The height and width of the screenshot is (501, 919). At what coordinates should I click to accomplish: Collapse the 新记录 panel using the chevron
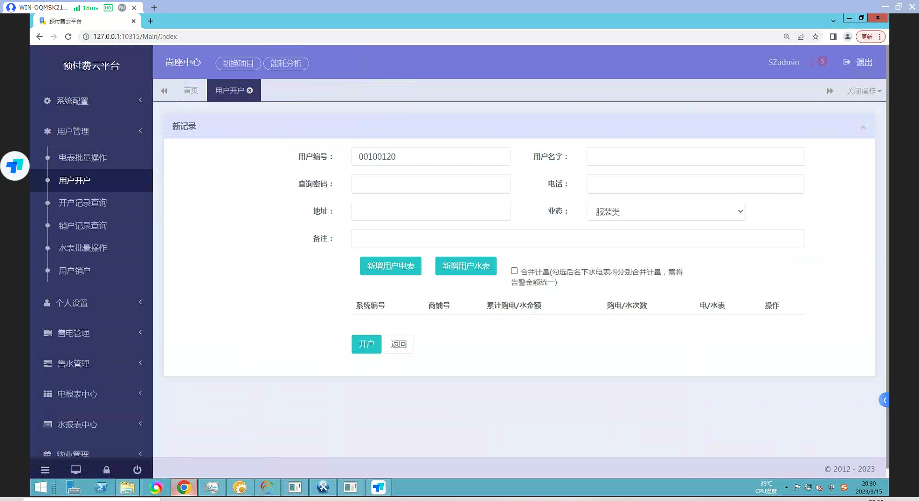coord(863,127)
